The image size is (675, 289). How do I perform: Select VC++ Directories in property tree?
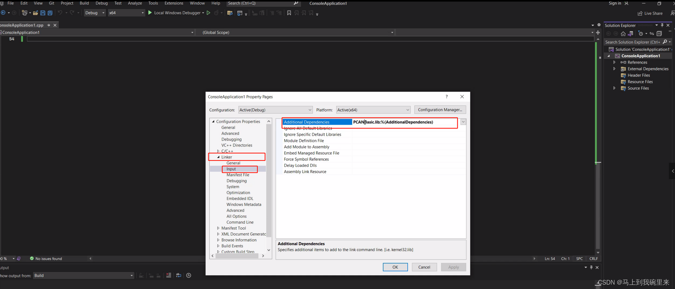pyautogui.click(x=237, y=145)
